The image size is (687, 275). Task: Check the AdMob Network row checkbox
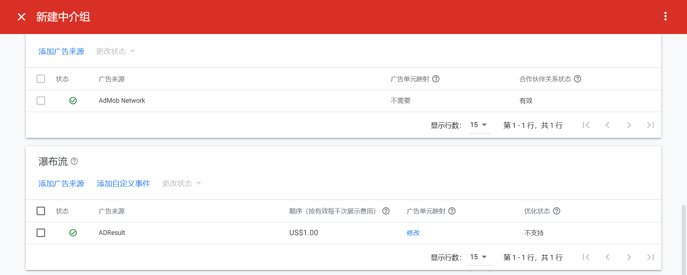[x=41, y=101]
